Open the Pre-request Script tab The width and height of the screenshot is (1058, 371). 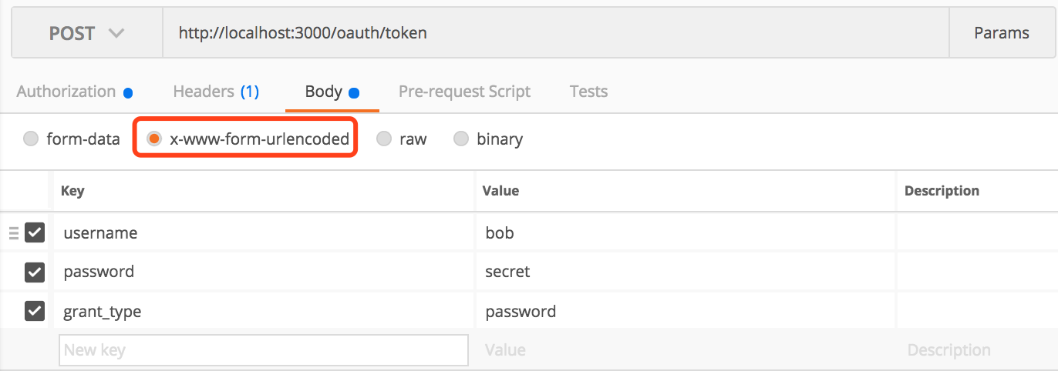464,92
